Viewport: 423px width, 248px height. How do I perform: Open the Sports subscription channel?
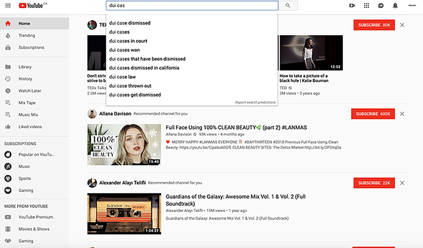tap(25, 178)
